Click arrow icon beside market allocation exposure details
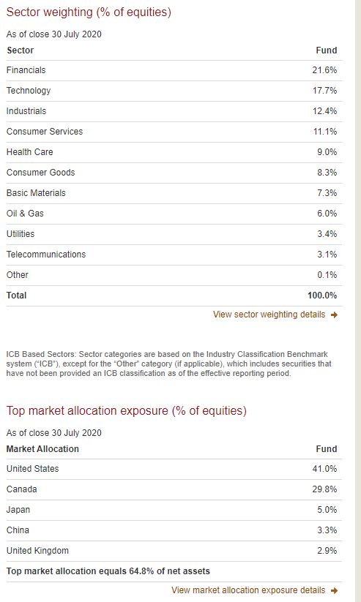 point(334,590)
